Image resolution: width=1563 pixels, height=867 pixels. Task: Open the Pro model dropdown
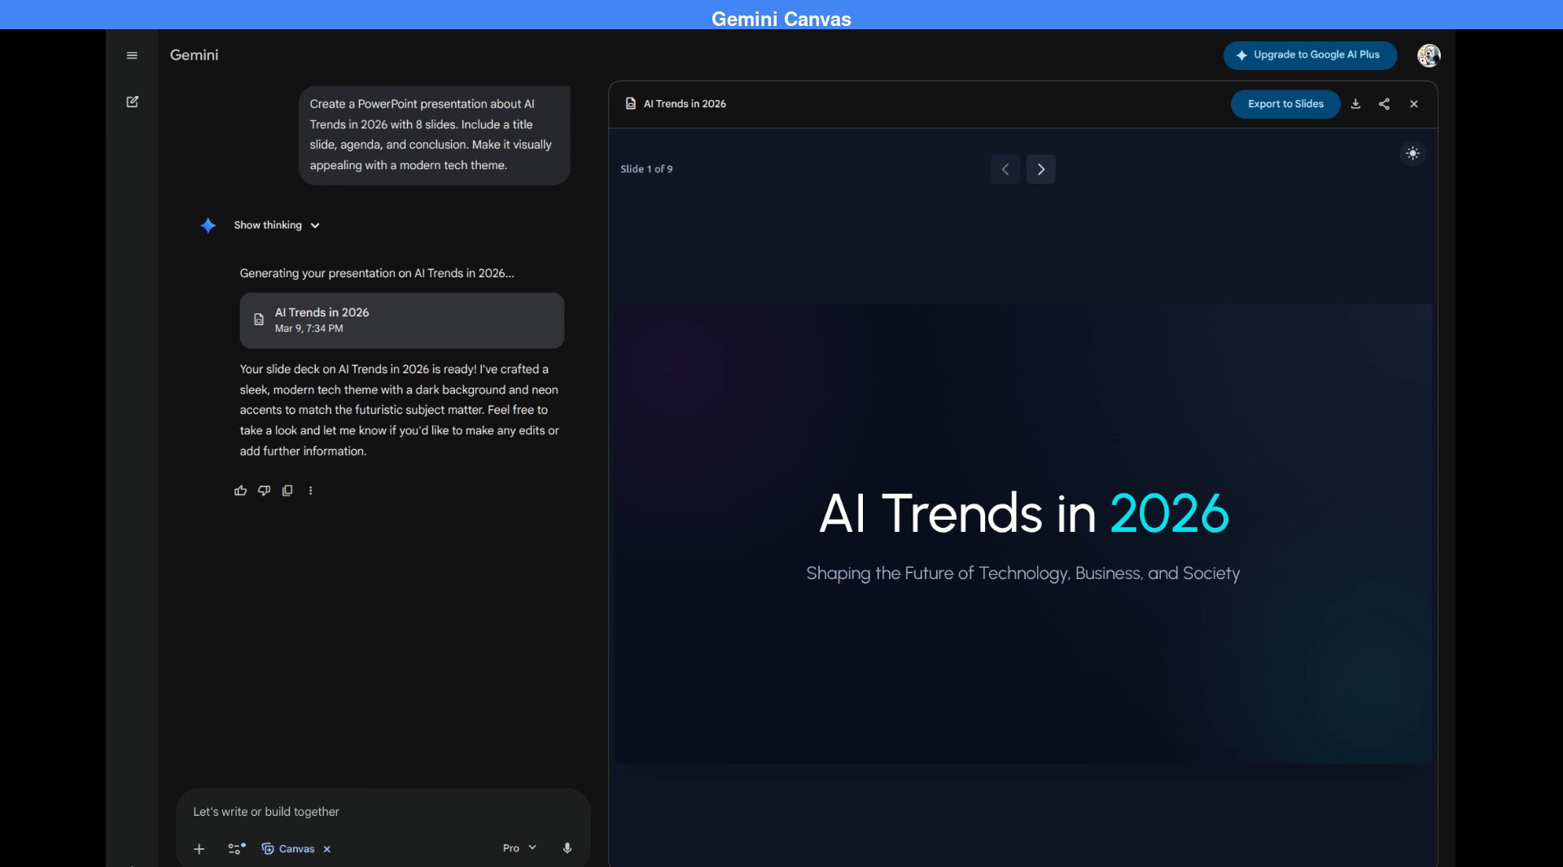pos(519,848)
